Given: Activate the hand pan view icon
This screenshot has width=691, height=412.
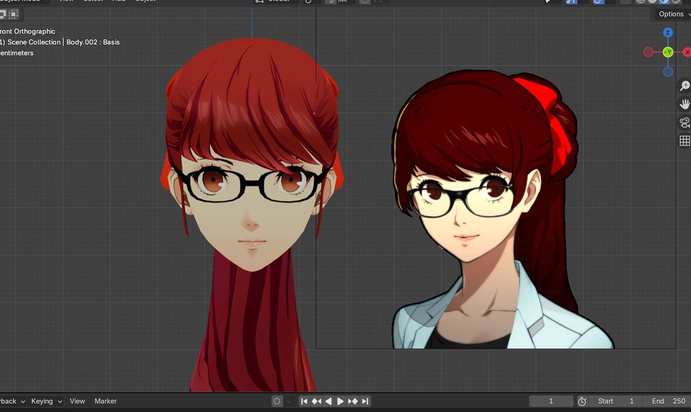Looking at the screenshot, I should click(685, 104).
